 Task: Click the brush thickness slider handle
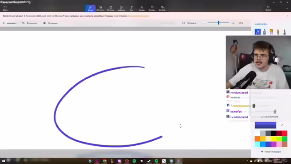click(x=254, y=106)
